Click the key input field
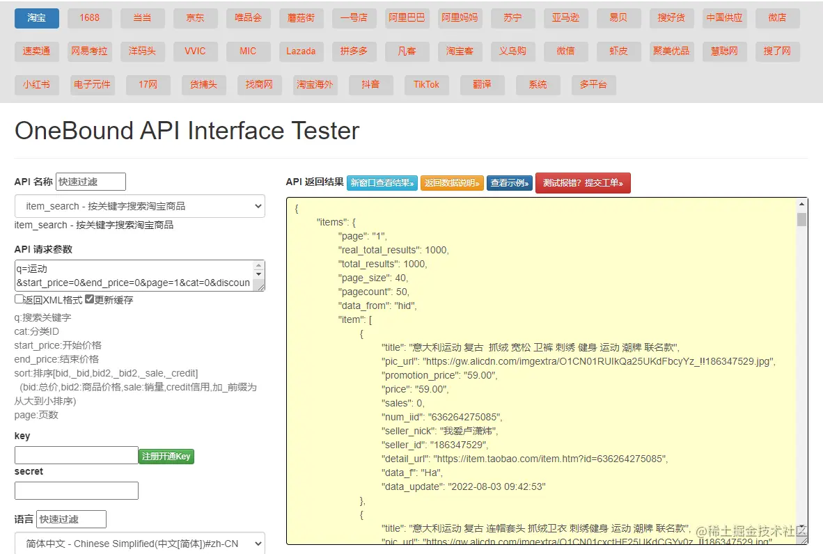The height and width of the screenshot is (554, 823). pos(77,455)
